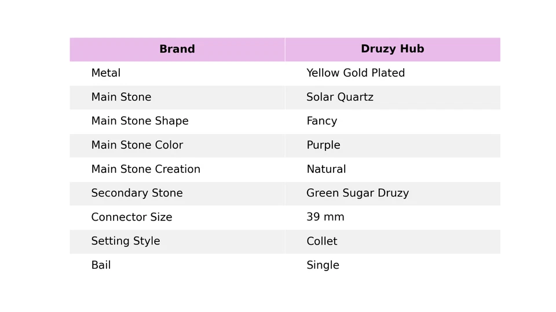The image size is (556, 312).
Task: Select the Main Stone Creation label
Action: coord(145,170)
